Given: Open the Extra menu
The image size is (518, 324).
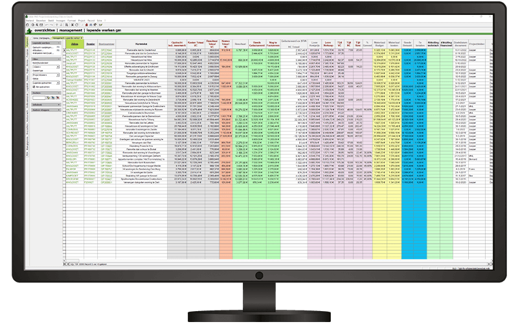Looking at the screenshot, I should (100, 21).
